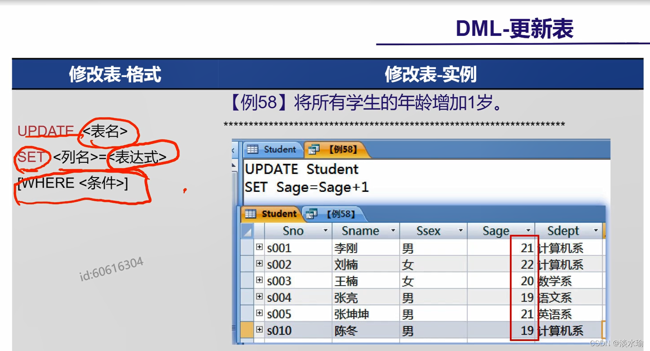Open the 【例58】 query tab in upper window
The width and height of the screenshot is (650, 351).
[x=337, y=149]
